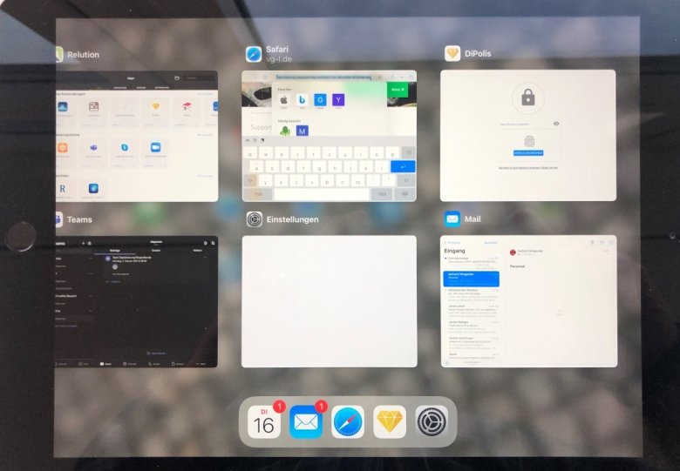Screen dimensions: 680x471
Task: Open the Bing favorite in Safari
Action: (302, 100)
